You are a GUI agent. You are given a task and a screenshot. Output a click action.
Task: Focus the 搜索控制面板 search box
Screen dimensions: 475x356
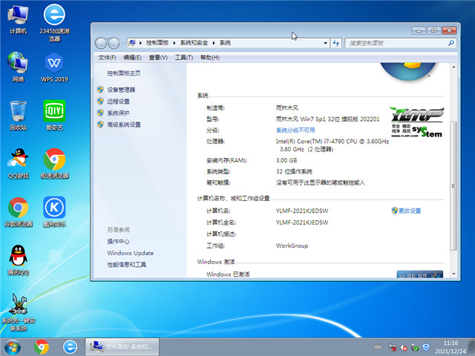(401, 43)
